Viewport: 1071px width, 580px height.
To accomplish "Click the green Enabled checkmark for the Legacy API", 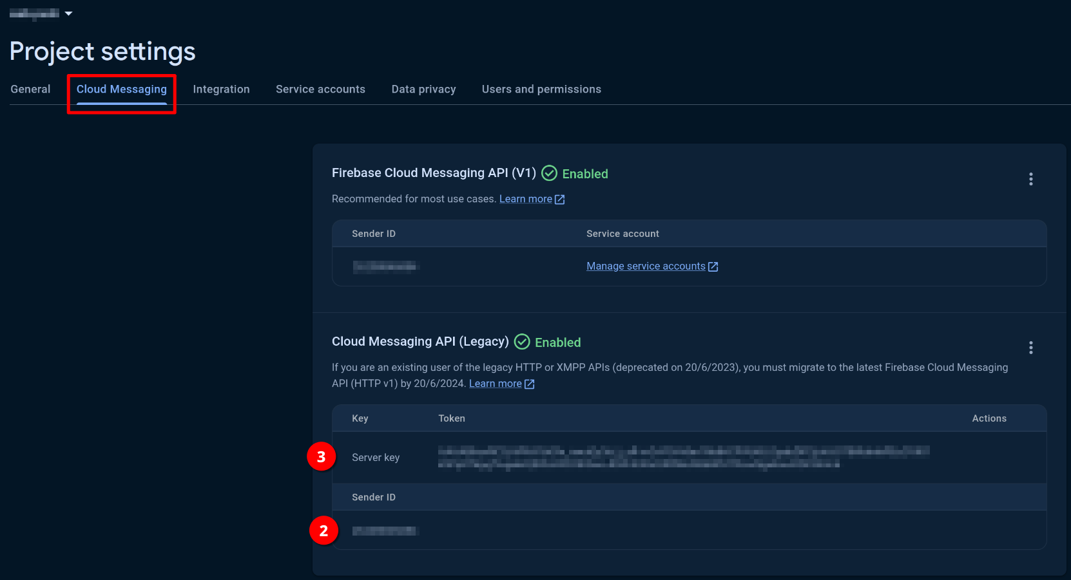I will pos(522,342).
